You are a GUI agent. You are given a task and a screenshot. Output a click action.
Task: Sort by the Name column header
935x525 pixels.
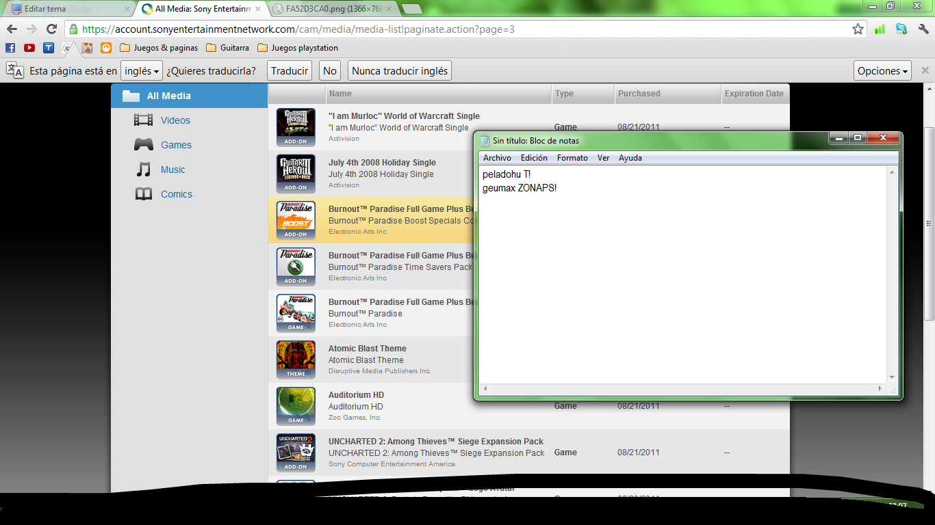[439, 94]
